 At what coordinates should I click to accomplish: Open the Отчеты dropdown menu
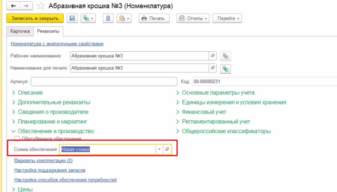pyautogui.click(x=193, y=19)
